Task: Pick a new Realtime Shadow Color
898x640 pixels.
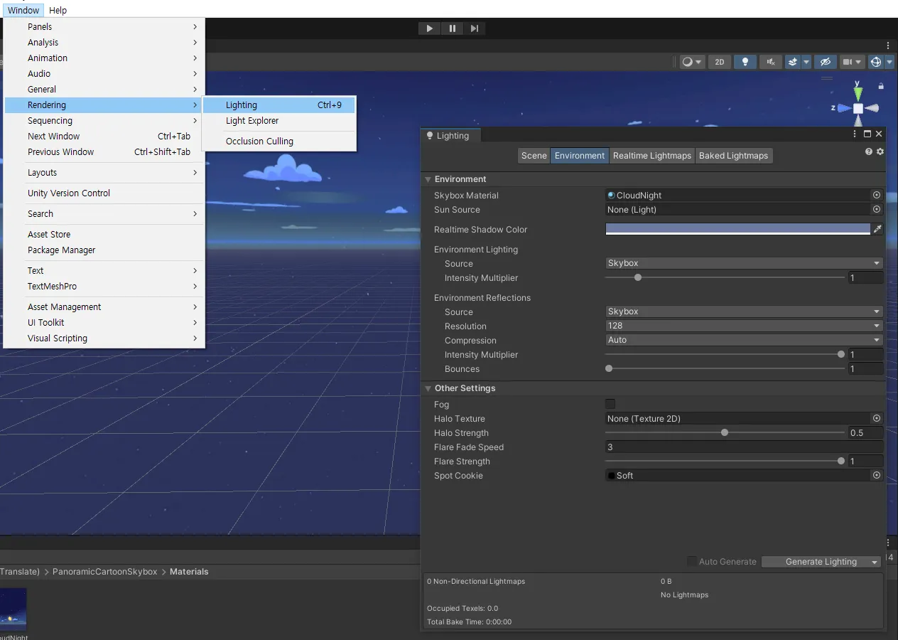Action: pos(737,229)
